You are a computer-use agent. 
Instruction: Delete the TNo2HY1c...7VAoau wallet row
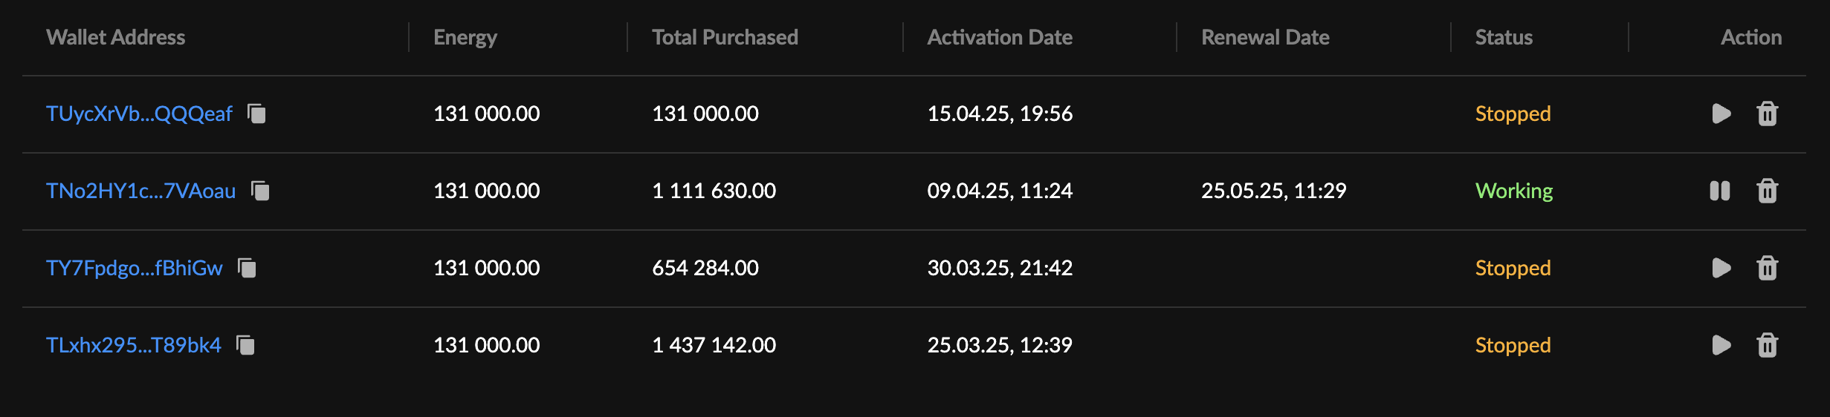pyautogui.click(x=1768, y=191)
